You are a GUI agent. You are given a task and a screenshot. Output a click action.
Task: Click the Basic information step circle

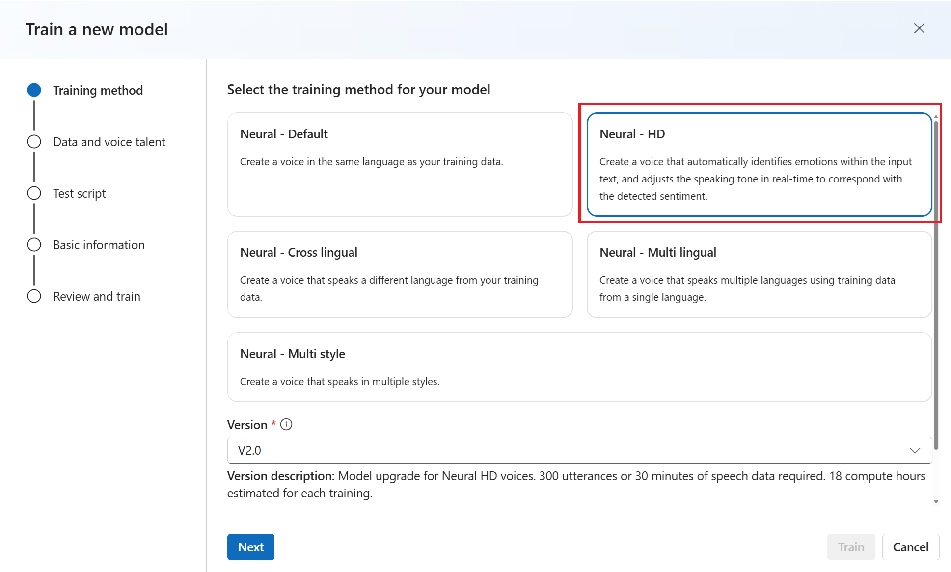[34, 245]
